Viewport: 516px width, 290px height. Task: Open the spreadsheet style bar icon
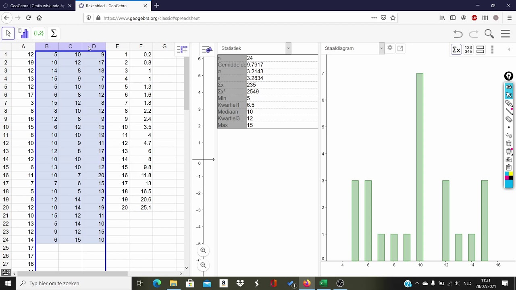(x=182, y=49)
